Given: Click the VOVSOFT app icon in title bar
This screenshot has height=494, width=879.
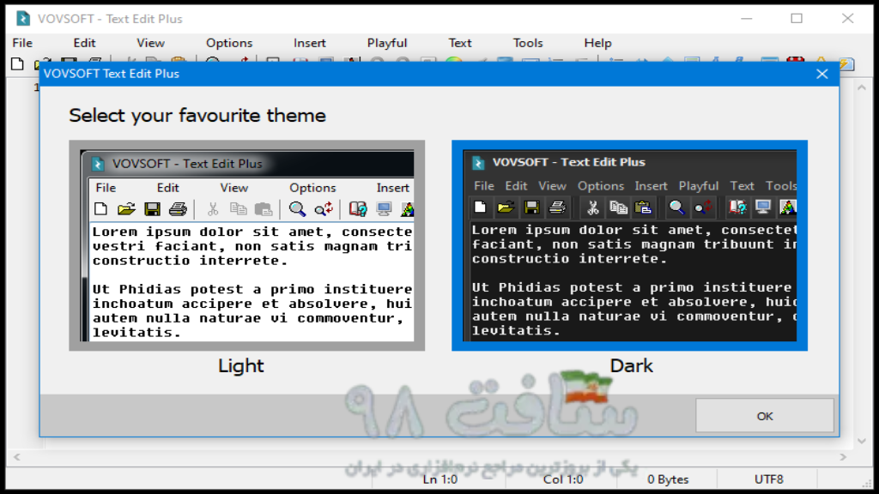Looking at the screenshot, I should pos(23,19).
